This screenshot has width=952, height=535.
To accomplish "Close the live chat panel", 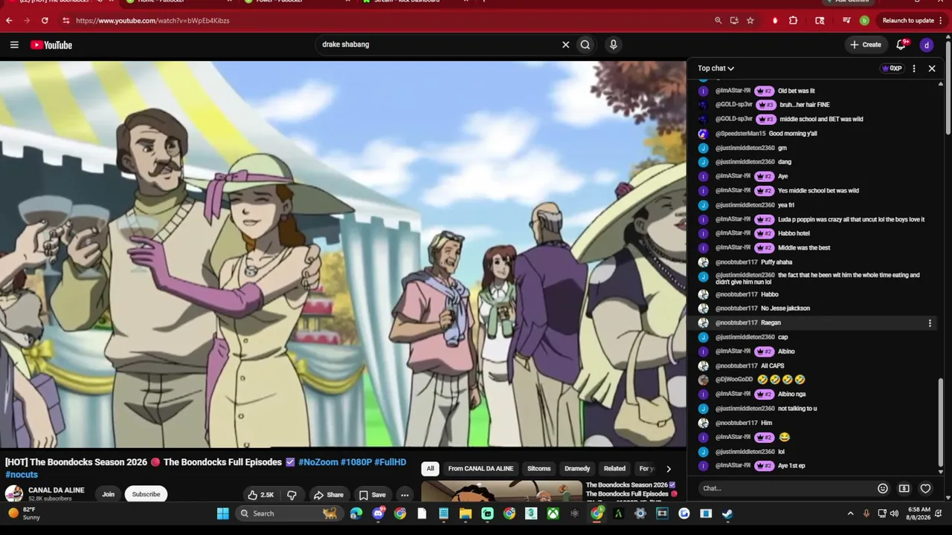I will coord(932,68).
